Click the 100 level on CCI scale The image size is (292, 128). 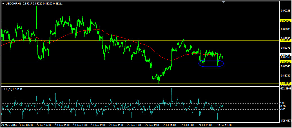click(282, 103)
